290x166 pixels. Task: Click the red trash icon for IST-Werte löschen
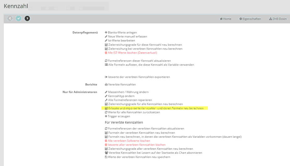click(x=106, y=53)
